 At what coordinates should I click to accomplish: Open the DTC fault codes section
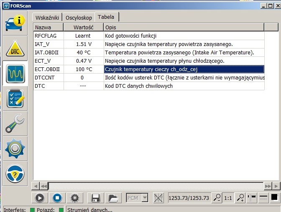(15, 49)
